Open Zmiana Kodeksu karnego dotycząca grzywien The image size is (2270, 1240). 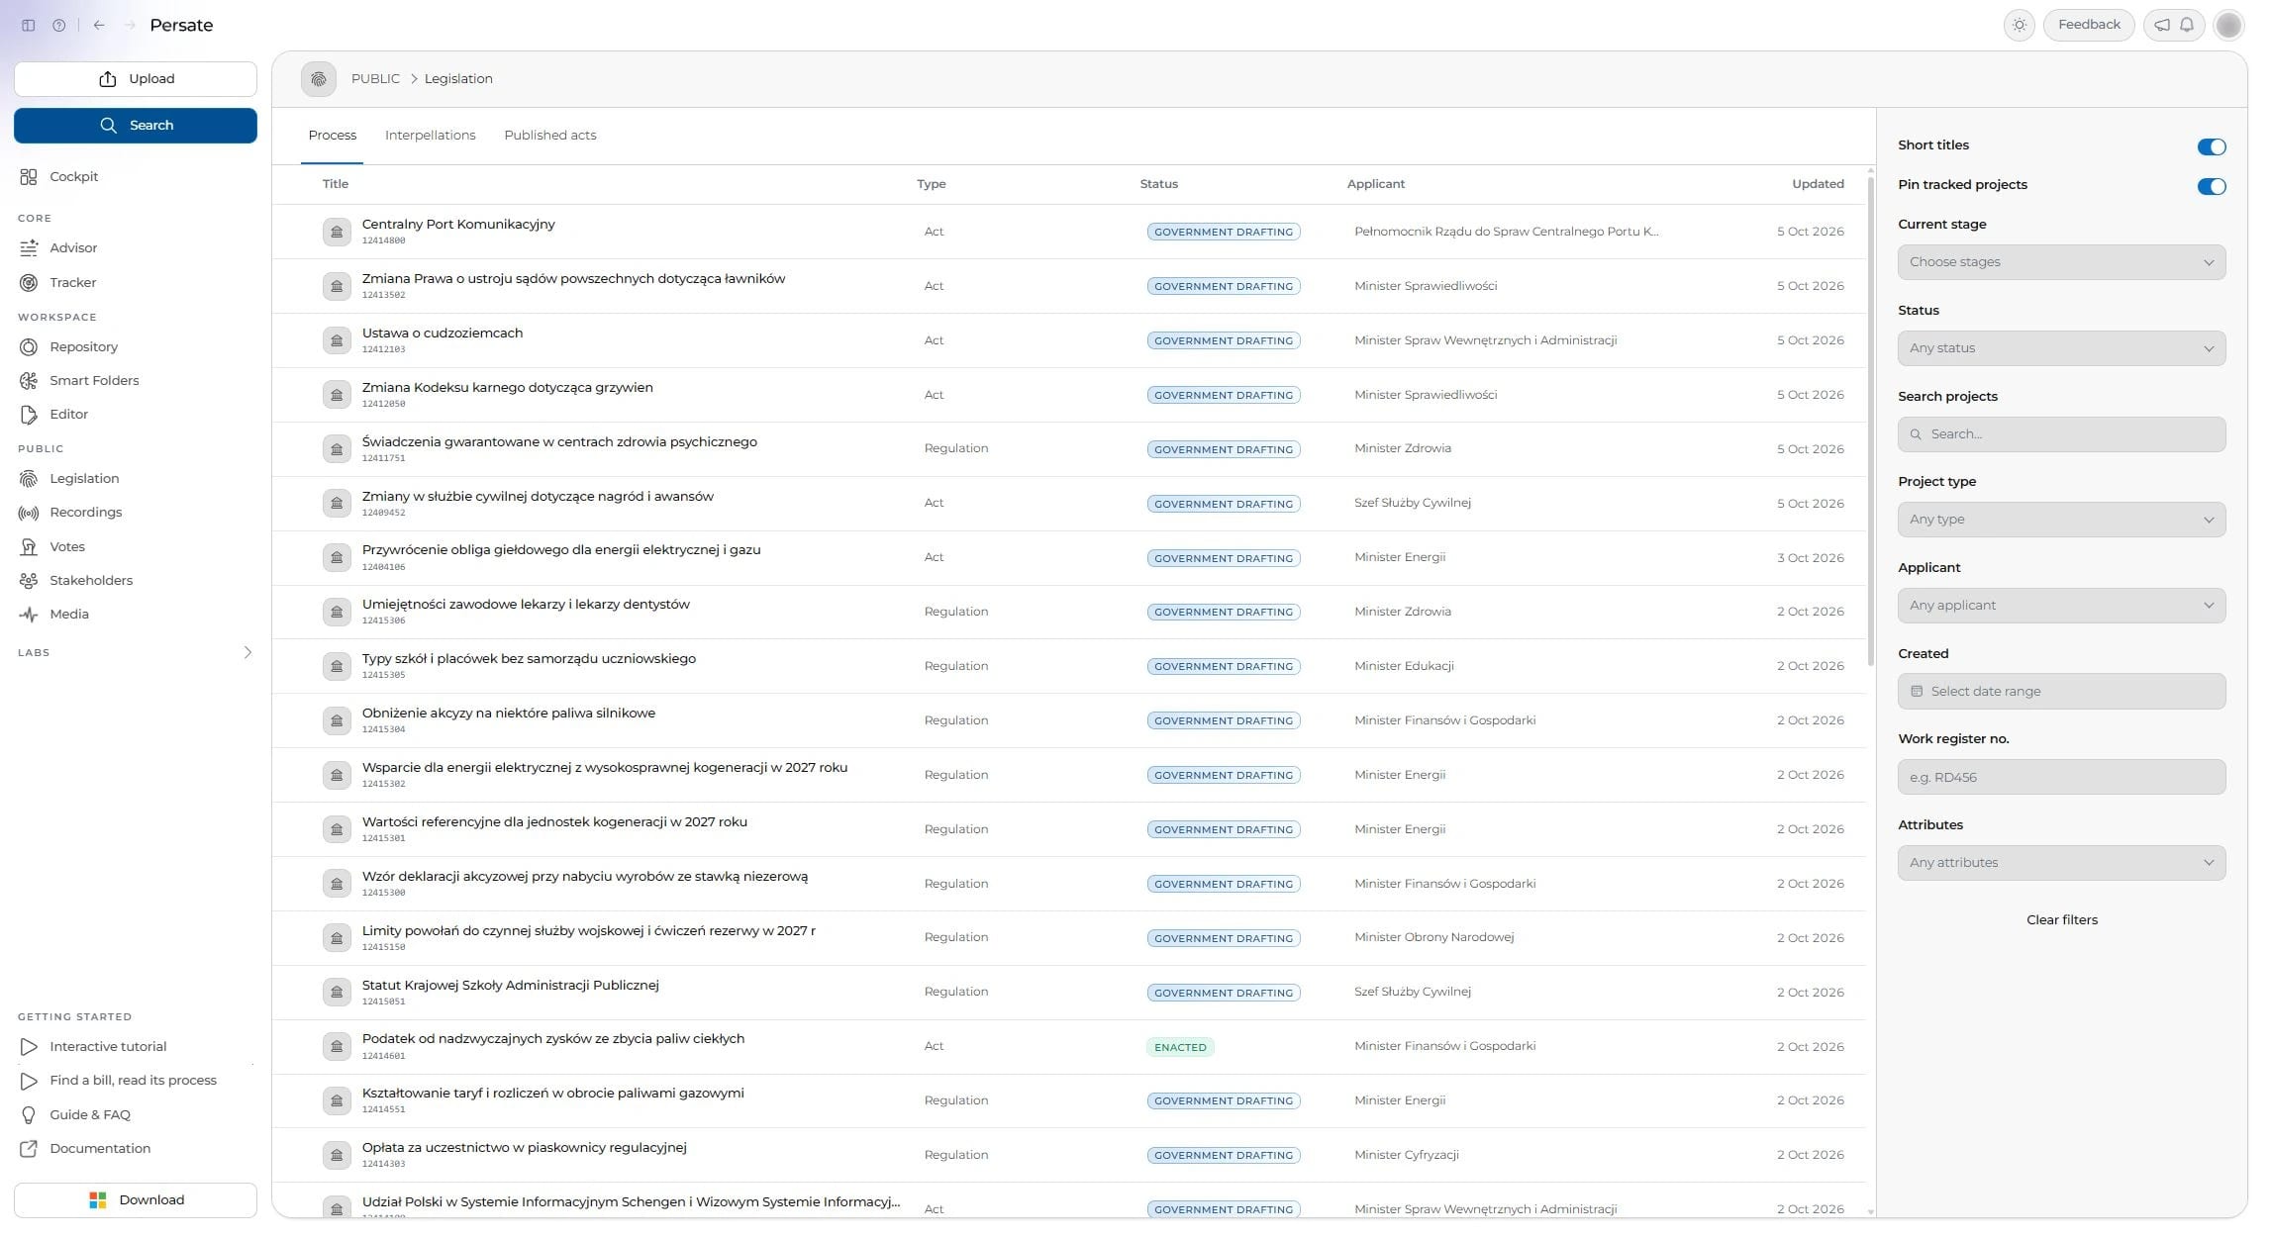pyautogui.click(x=507, y=388)
